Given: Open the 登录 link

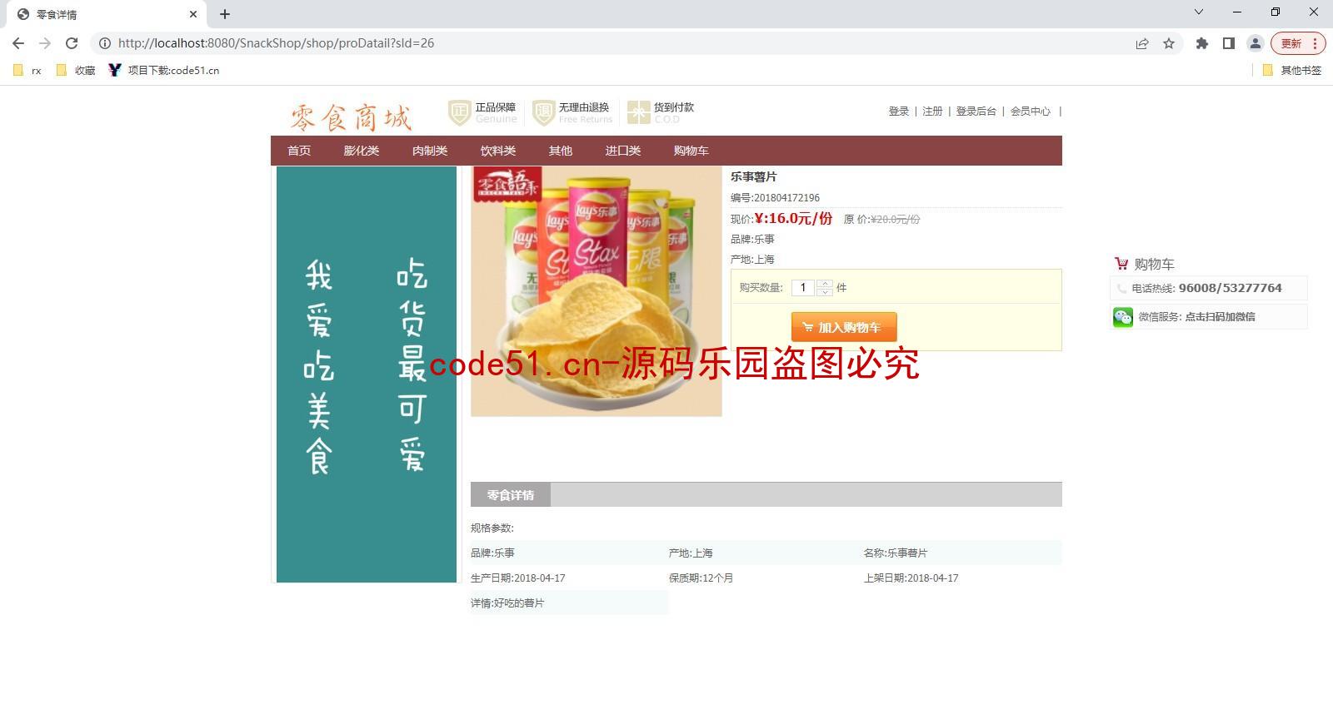Looking at the screenshot, I should coord(898,112).
